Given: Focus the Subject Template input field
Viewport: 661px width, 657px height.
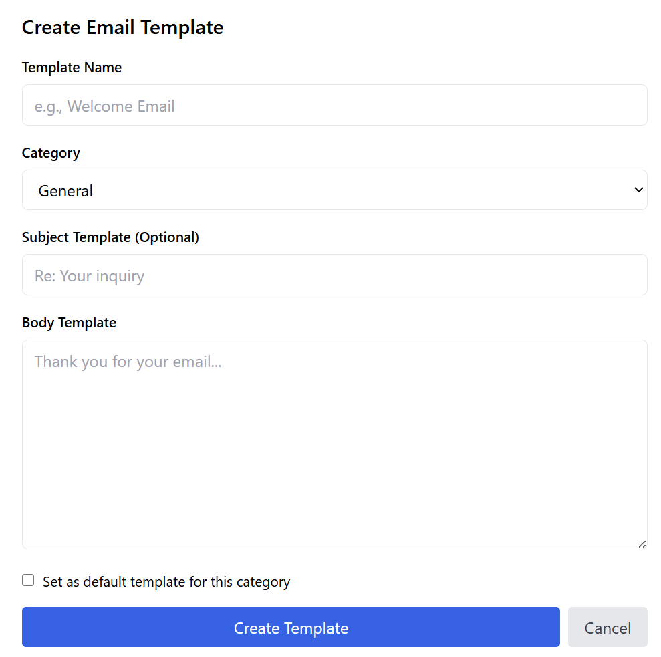Looking at the screenshot, I should pos(334,275).
